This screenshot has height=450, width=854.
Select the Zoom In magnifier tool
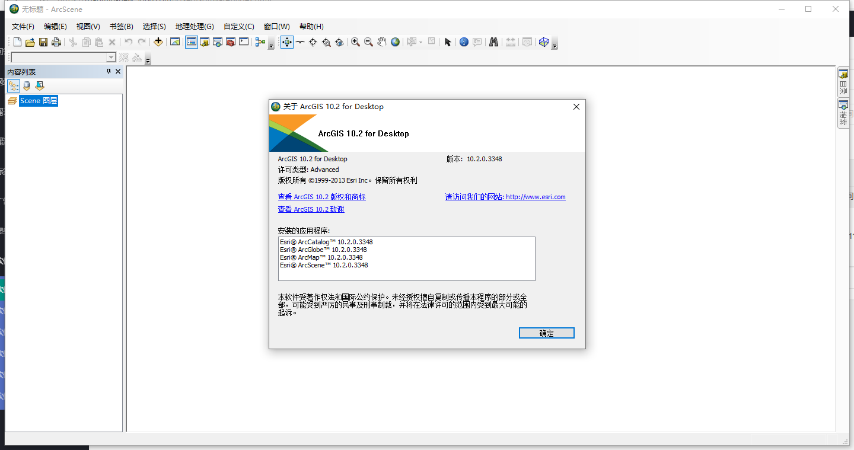tap(356, 42)
